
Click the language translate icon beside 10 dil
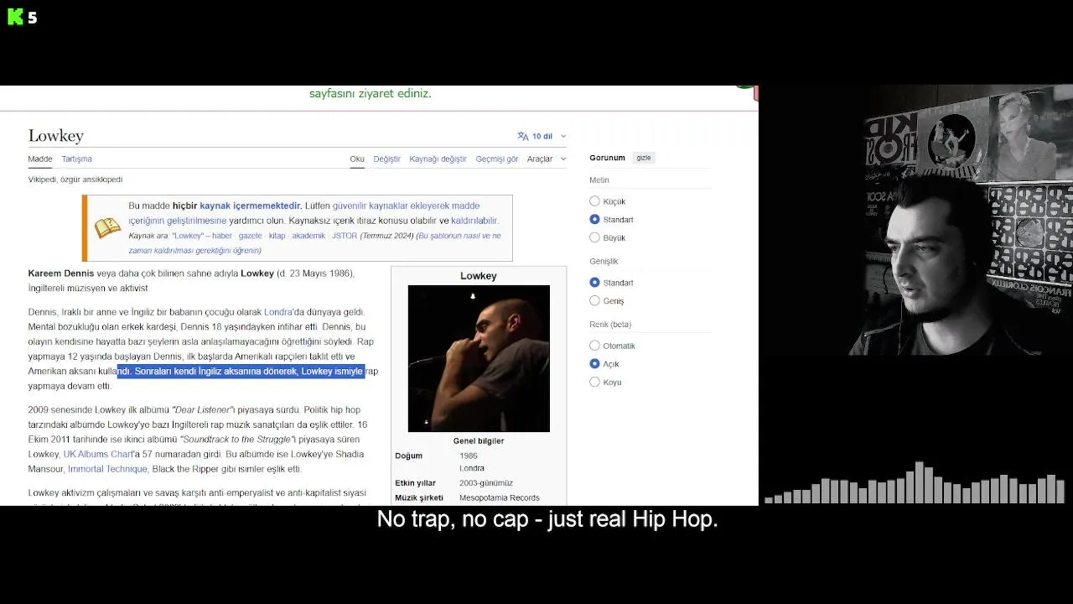(523, 136)
